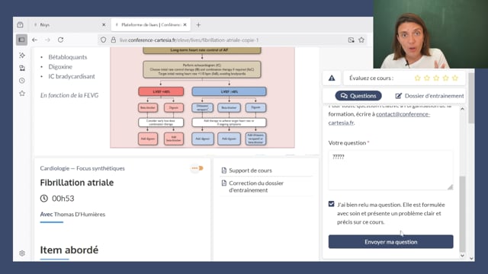The height and width of the screenshot is (274, 488).
Task: Click the warning triangle report icon
Action: coord(332,78)
